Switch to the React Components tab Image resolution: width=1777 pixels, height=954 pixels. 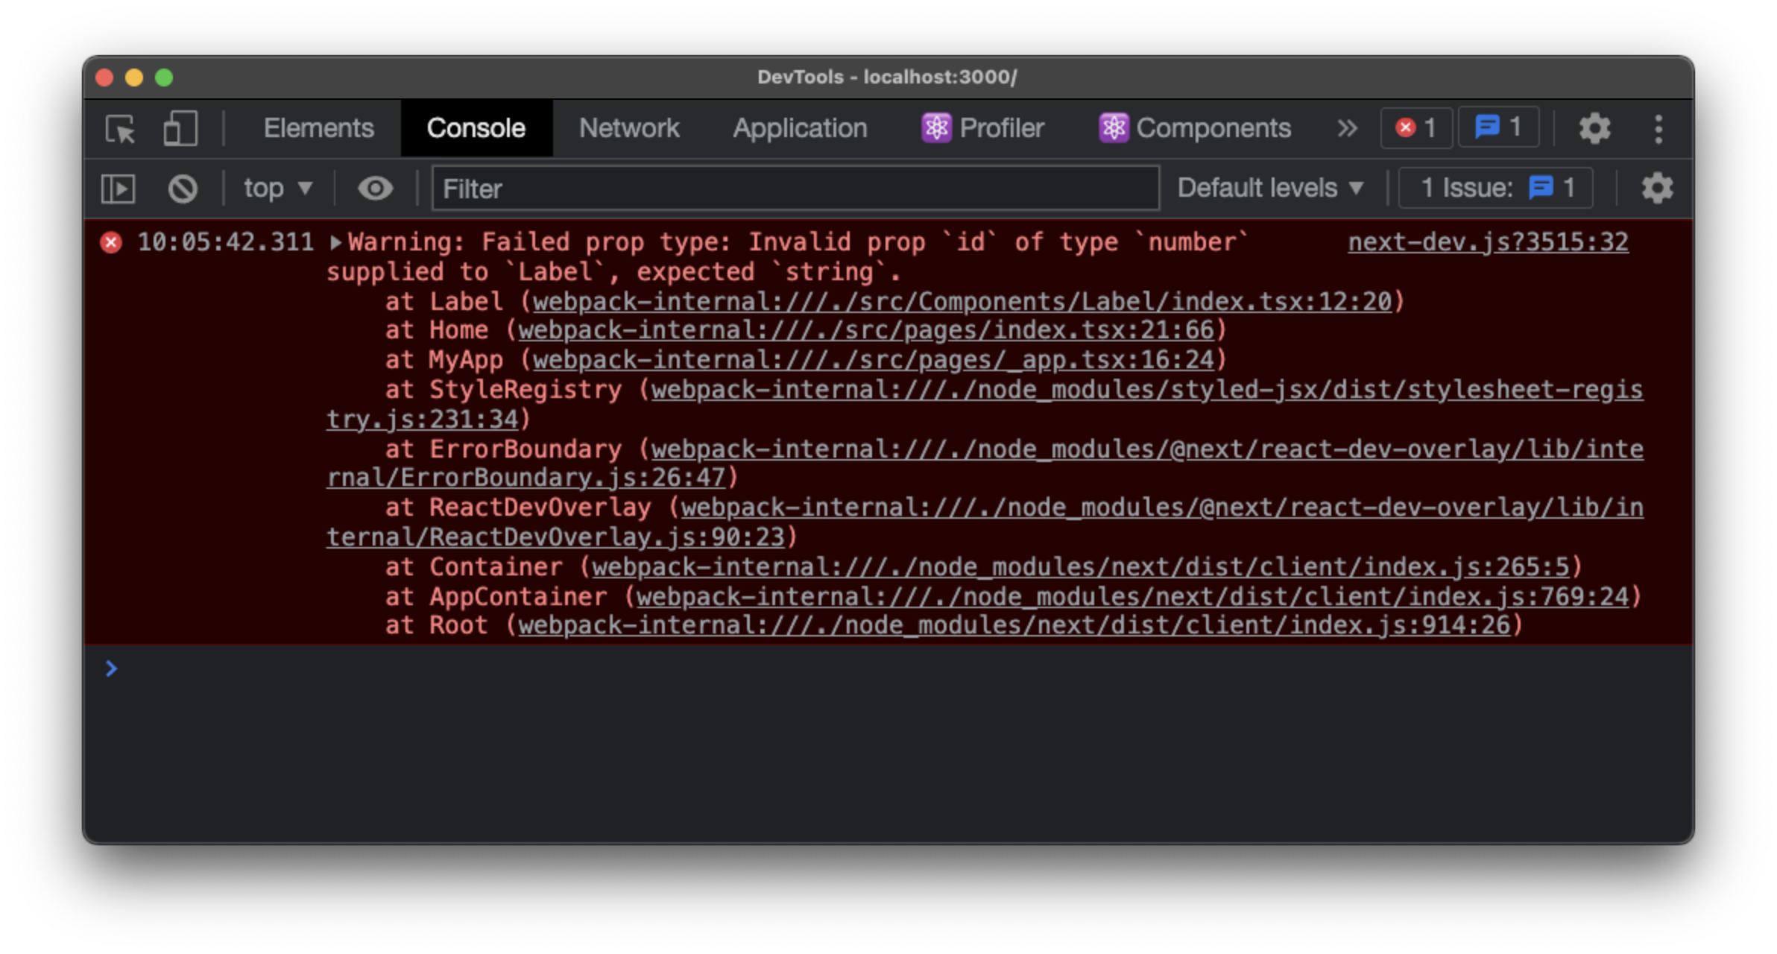click(x=1195, y=129)
